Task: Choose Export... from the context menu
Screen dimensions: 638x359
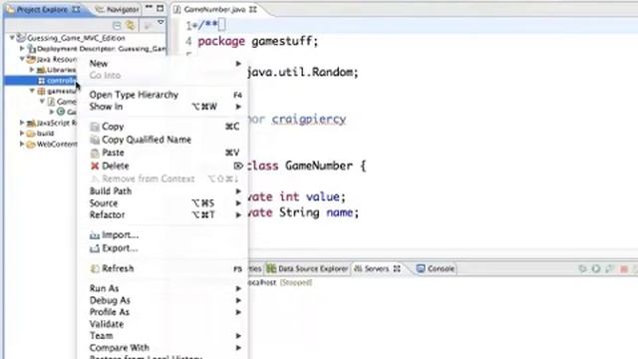Action: click(162, 248)
